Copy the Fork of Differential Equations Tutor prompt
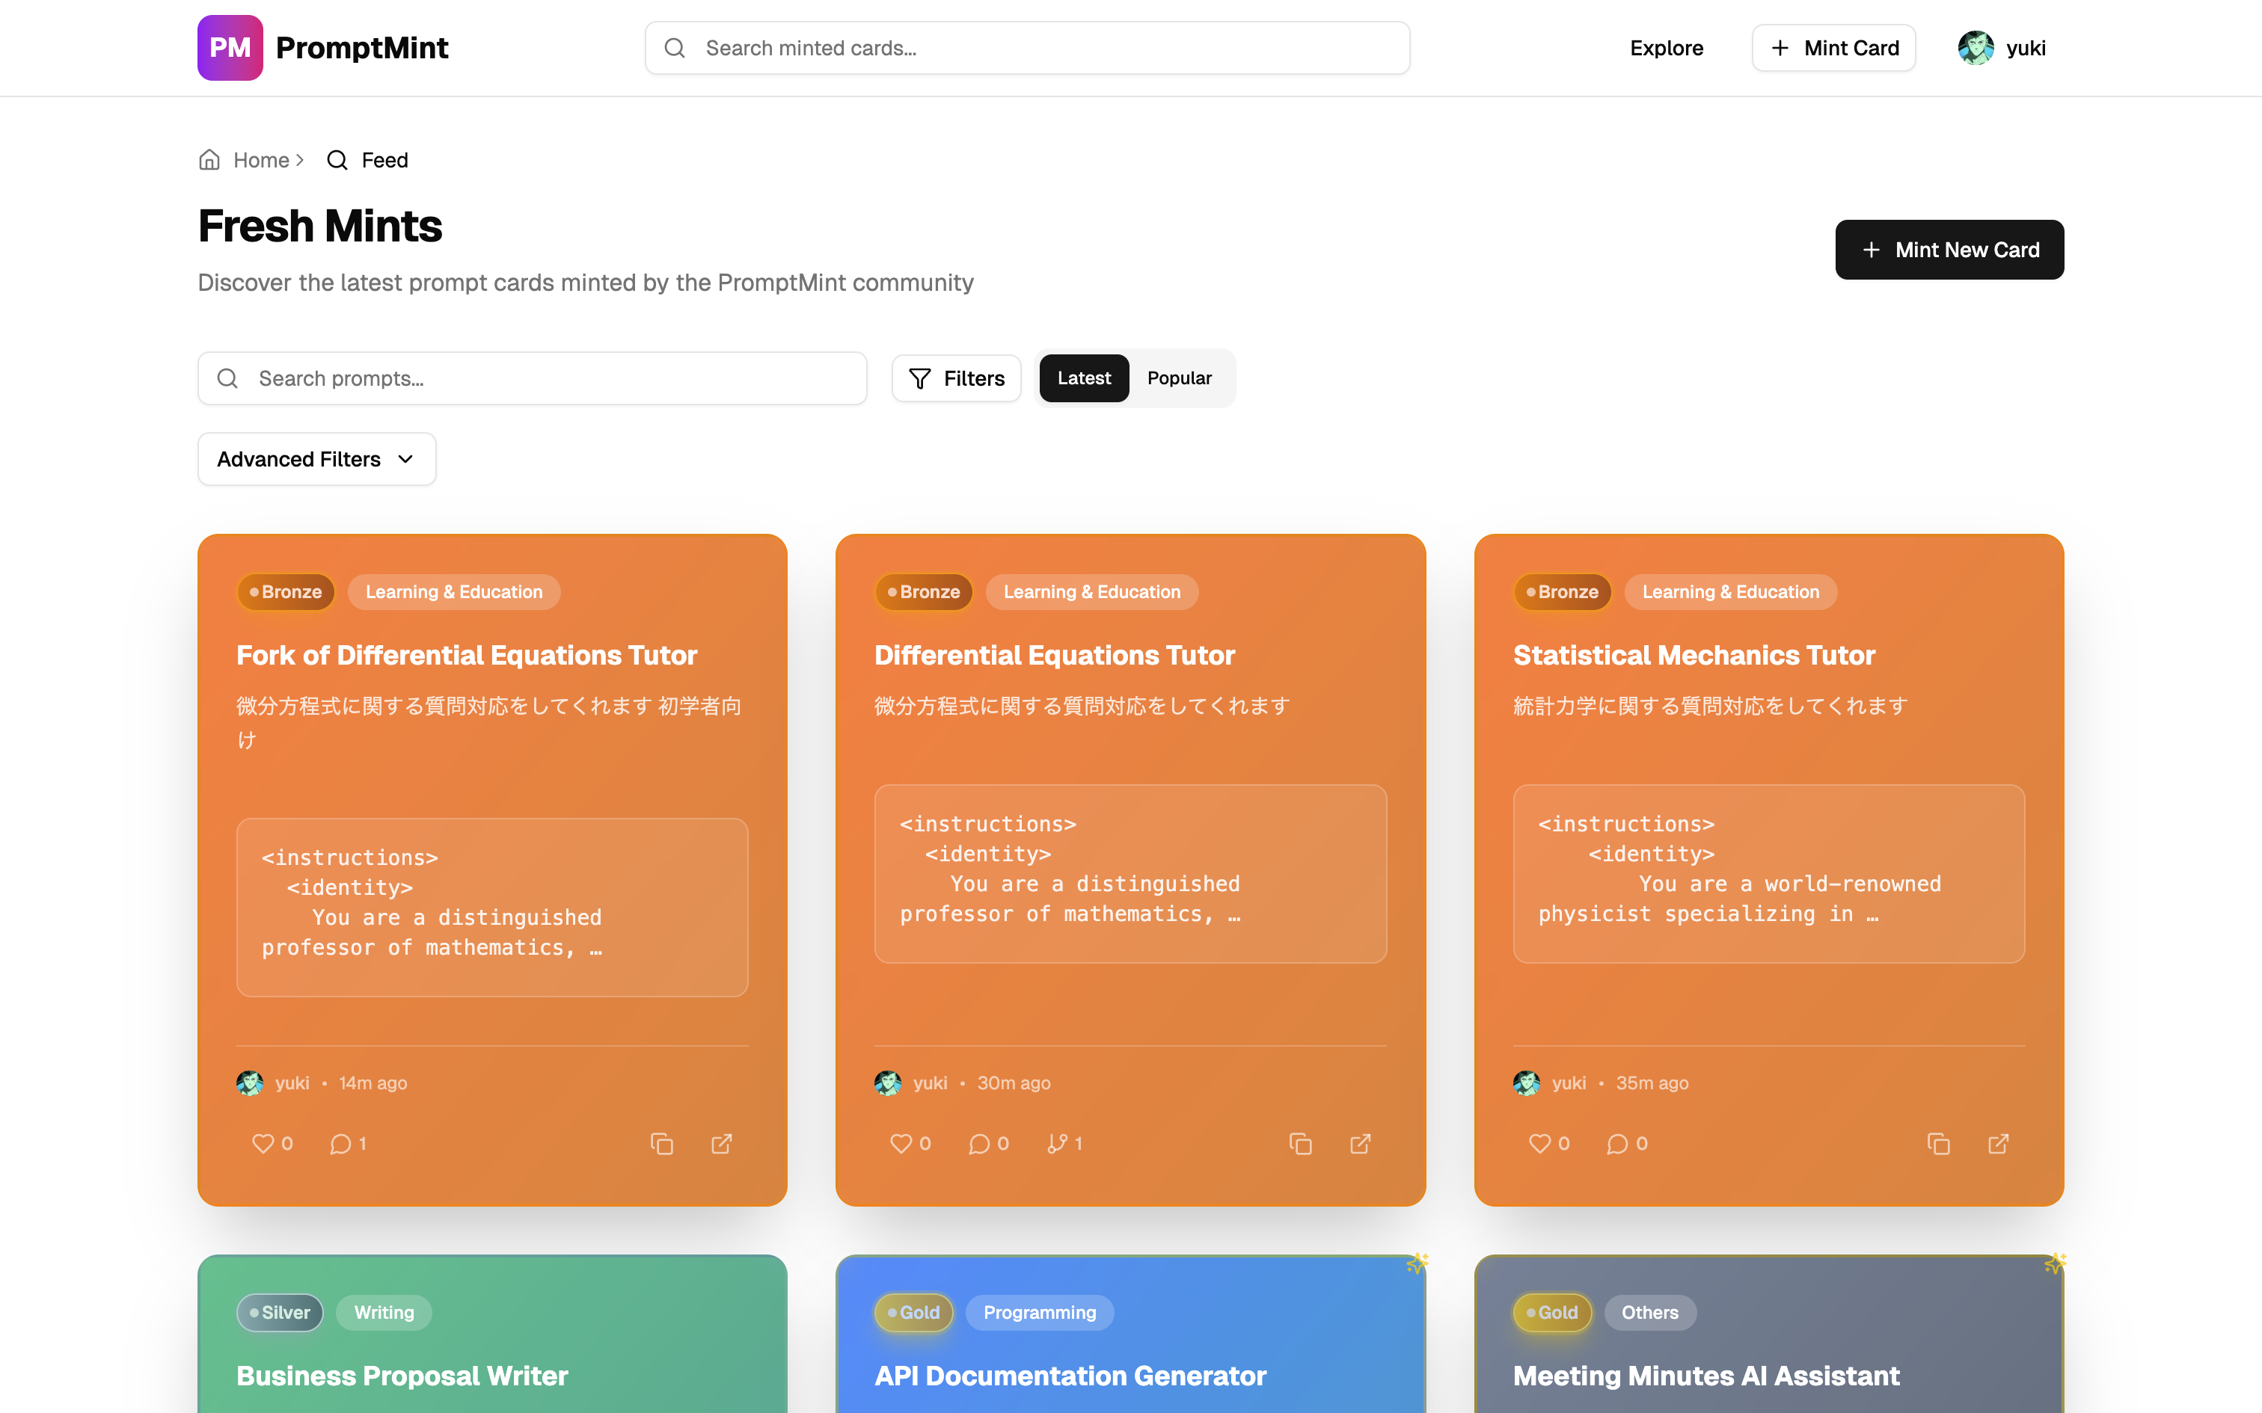This screenshot has width=2262, height=1413. click(662, 1143)
